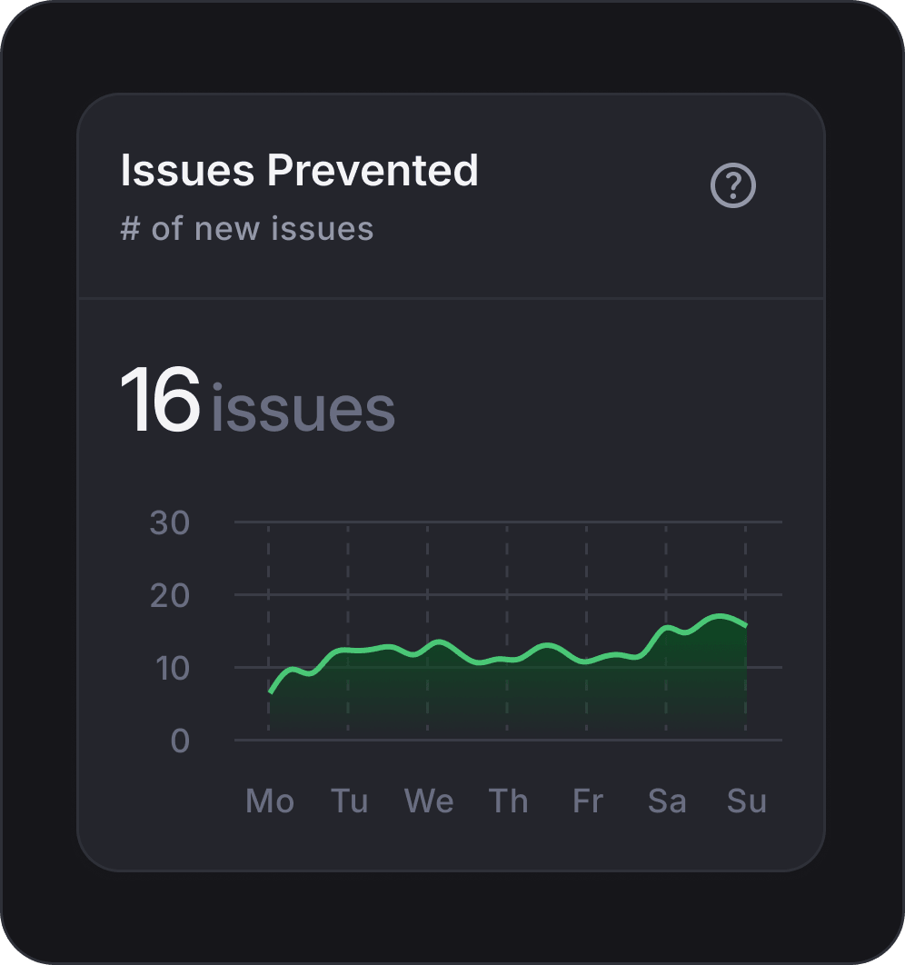Select the lowest point near Monday

(x=271, y=692)
